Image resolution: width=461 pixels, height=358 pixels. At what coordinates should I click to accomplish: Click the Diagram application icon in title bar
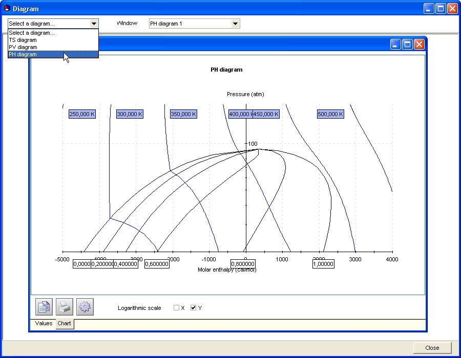pos(7,9)
